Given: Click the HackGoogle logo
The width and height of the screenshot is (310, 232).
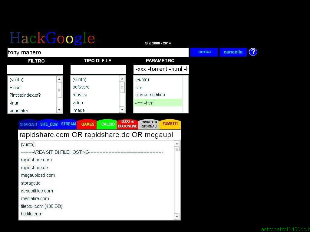Looking at the screenshot, I should pos(52,38).
